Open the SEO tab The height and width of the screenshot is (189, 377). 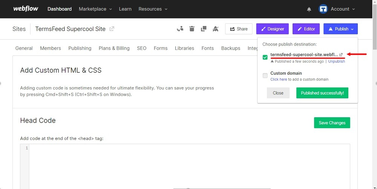[142, 48]
